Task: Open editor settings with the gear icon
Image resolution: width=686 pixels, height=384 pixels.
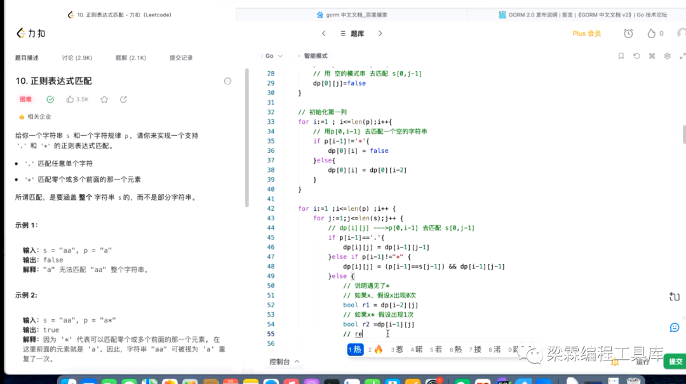Action: tap(667, 56)
